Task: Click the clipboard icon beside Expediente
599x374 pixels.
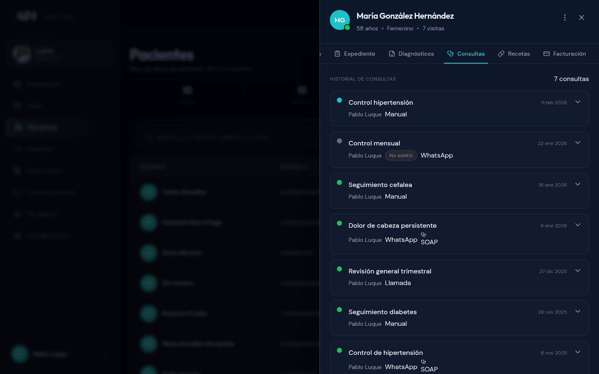Action: click(337, 54)
